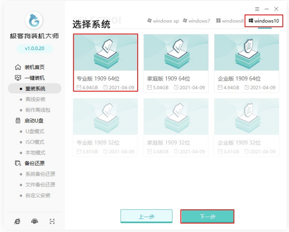Choose 家庭版 1909 64位 system card
This screenshot has width=289, height=232.
(x=176, y=63)
